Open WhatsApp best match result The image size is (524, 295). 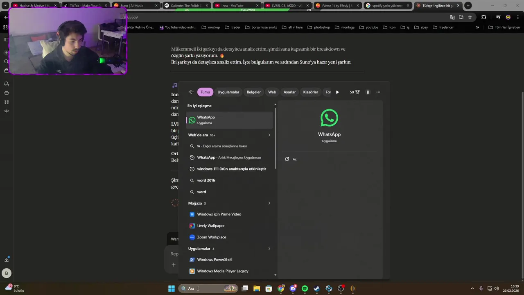pyautogui.click(x=229, y=120)
